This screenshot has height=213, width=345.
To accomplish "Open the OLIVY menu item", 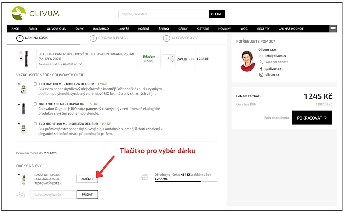I will (x=79, y=29).
